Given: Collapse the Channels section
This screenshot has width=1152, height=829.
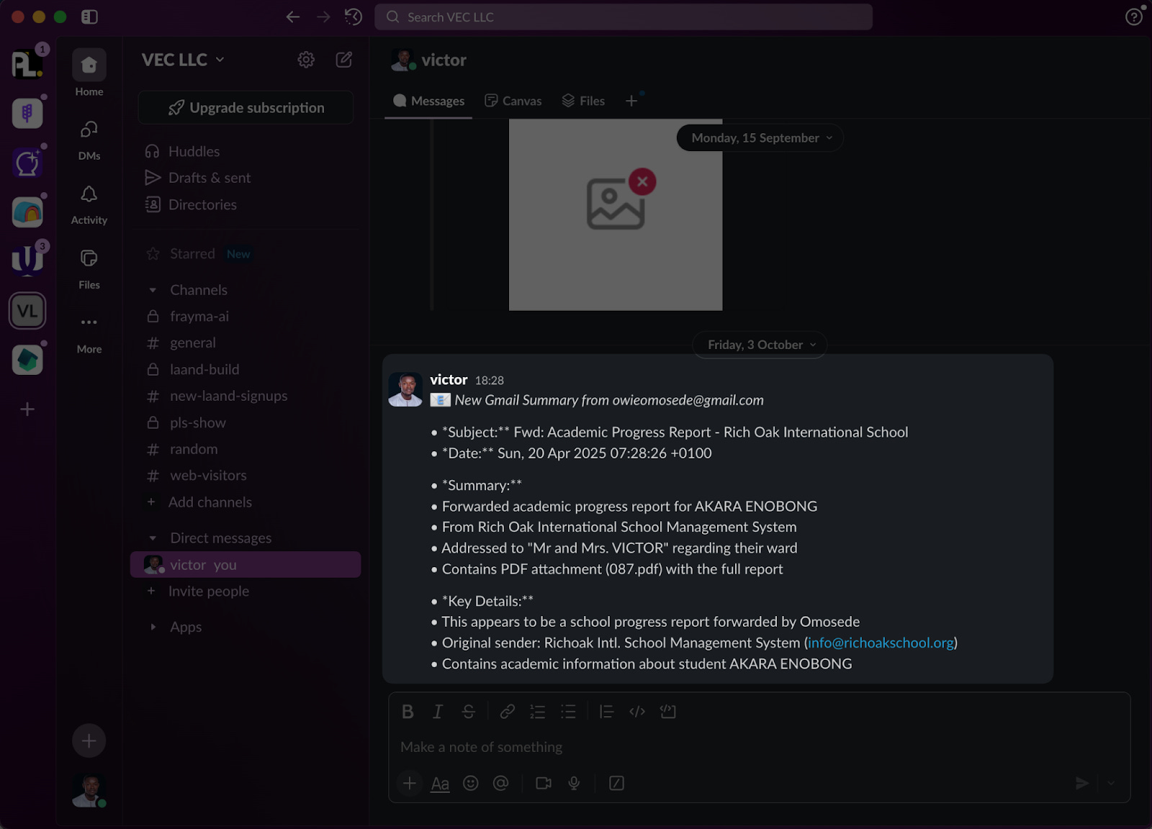Looking at the screenshot, I should pyautogui.click(x=153, y=290).
